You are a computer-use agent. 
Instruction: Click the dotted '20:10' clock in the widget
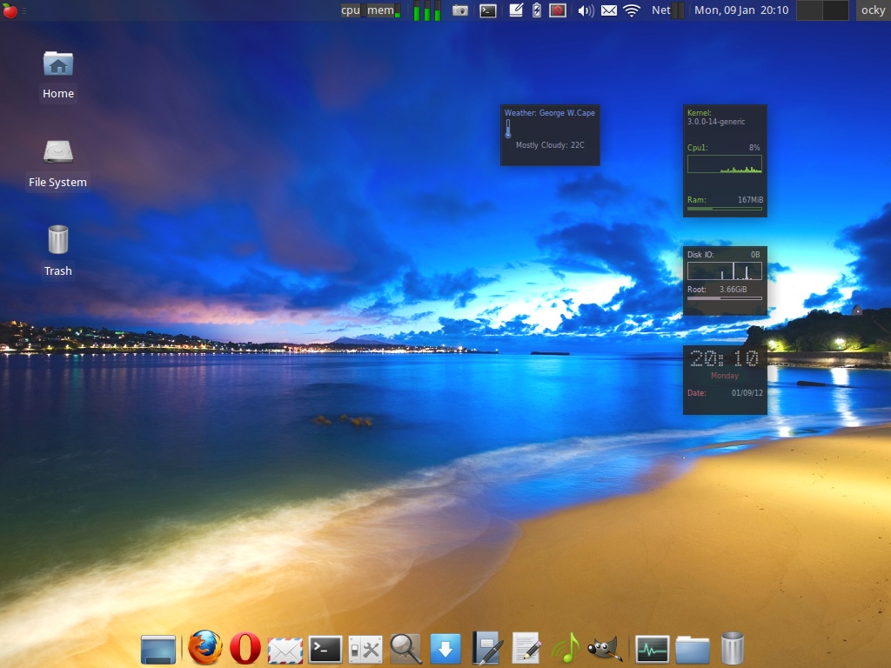[x=724, y=358]
